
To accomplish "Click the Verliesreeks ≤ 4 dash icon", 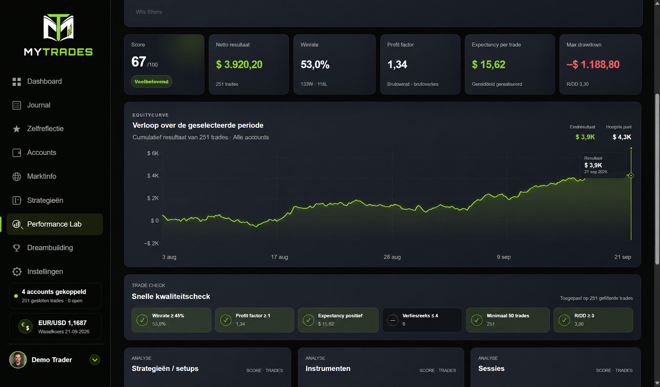I will click(393, 320).
